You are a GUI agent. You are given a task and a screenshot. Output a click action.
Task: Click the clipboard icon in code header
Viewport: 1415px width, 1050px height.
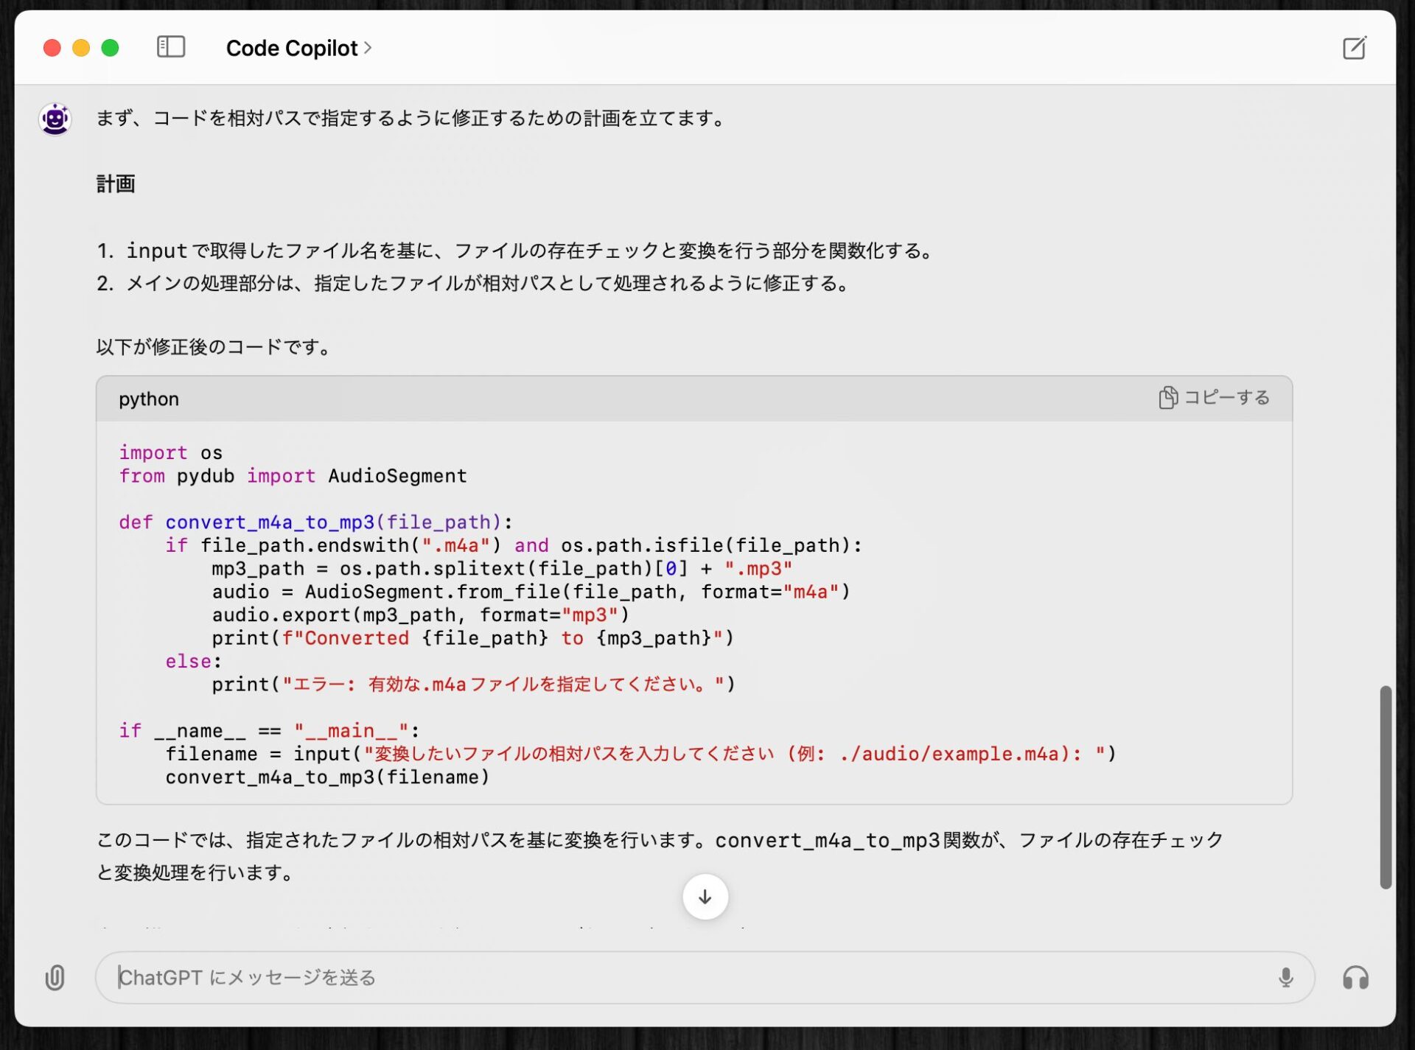[1167, 398]
